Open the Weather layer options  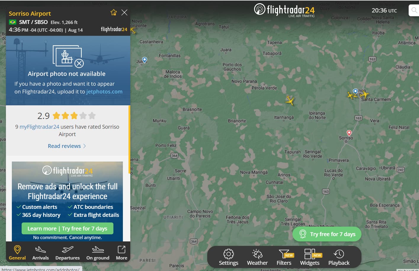point(257,257)
